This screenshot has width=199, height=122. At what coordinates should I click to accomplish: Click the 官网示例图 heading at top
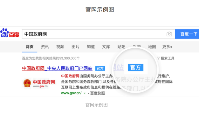[100, 9]
